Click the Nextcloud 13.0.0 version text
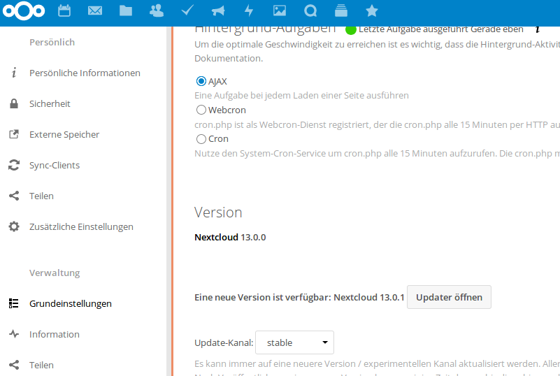This screenshot has height=376, width=560. tap(230, 237)
